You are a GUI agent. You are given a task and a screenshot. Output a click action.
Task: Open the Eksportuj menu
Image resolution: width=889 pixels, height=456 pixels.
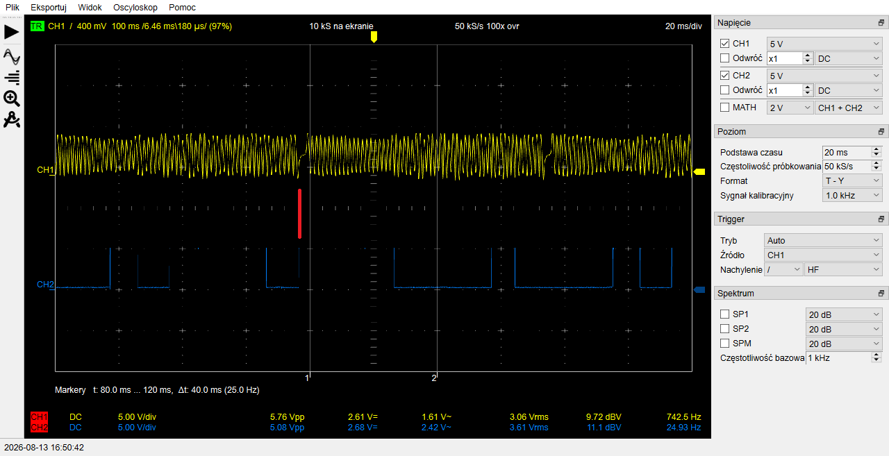[x=49, y=8]
